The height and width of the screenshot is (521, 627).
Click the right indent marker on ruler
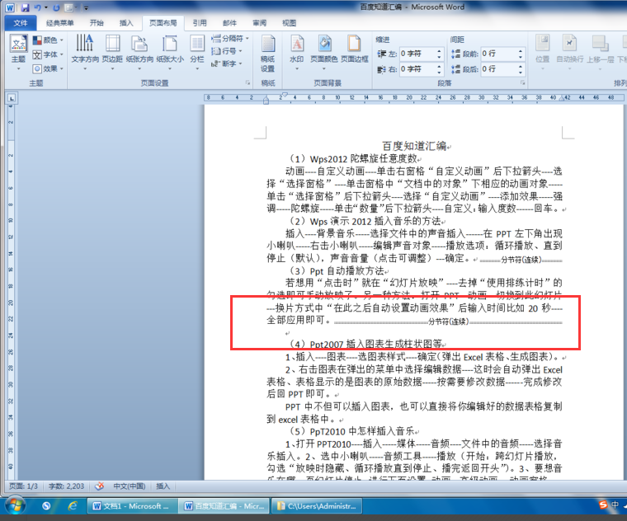click(562, 98)
